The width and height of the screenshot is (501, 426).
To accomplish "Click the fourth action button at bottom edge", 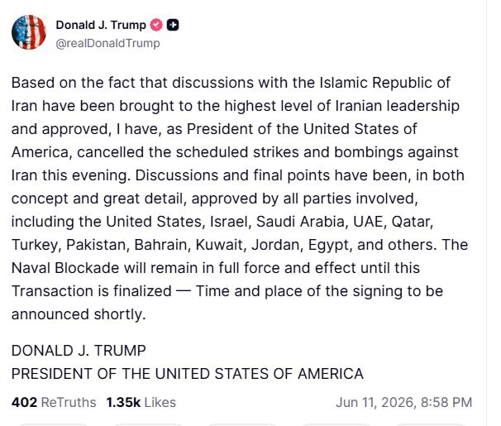I will [x=337, y=424].
